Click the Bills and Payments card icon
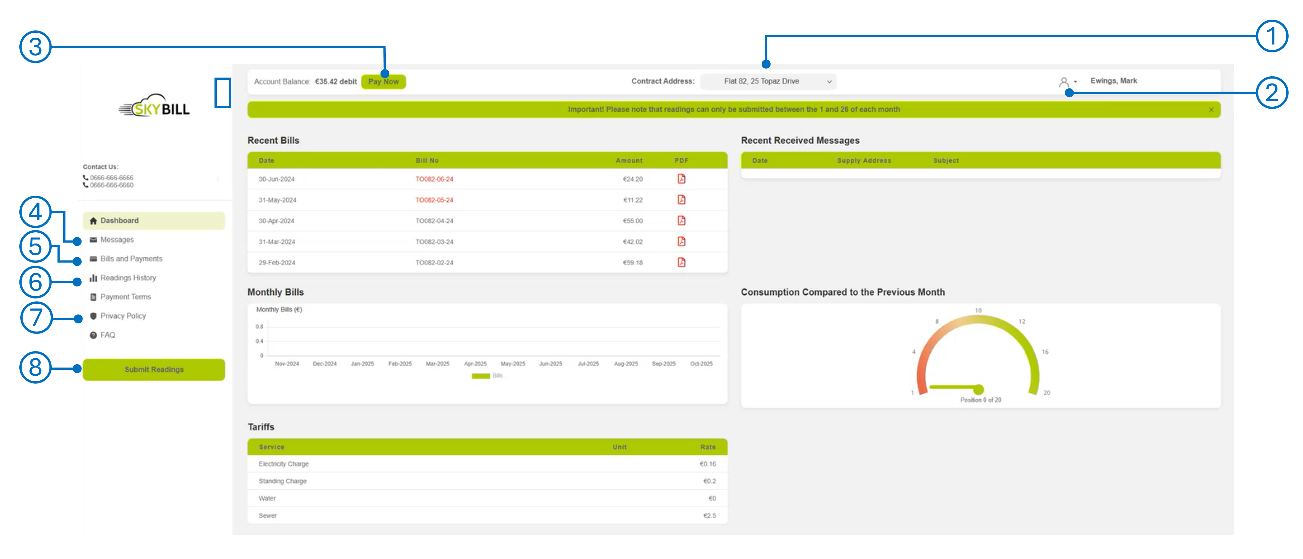The image size is (1303, 559). (x=93, y=258)
